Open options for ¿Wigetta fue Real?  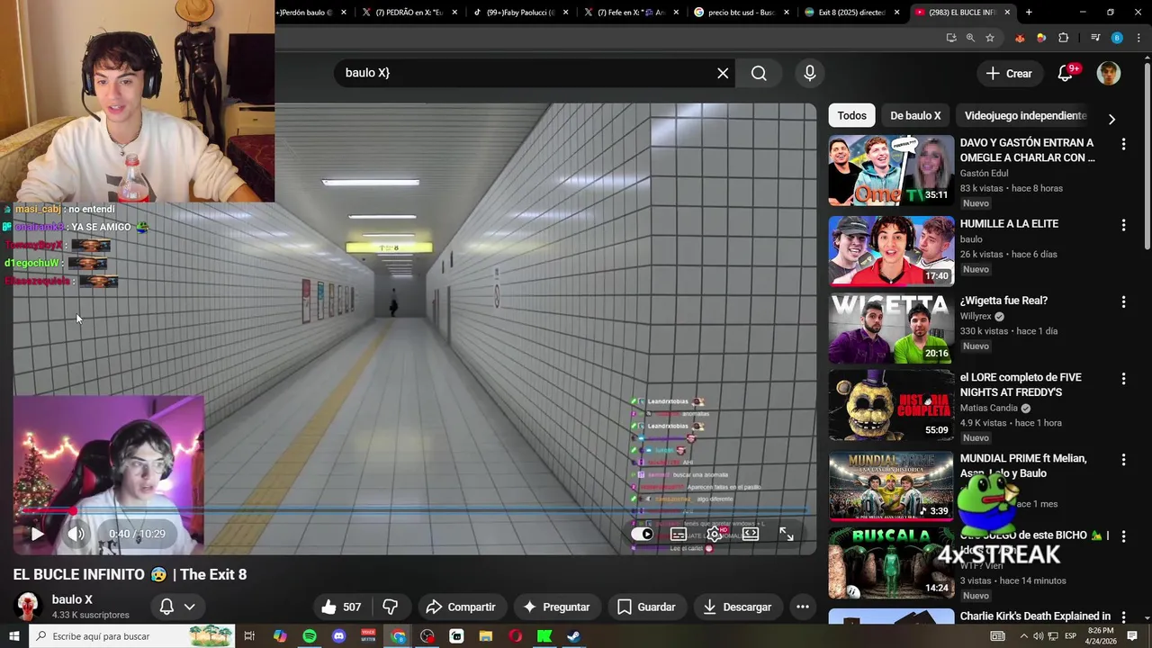1123,302
